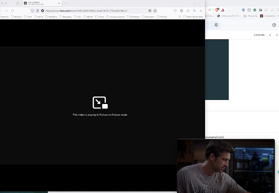The image size is (279, 193).
Task: Open a new tab with plus button
Action: pyautogui.click(x=66, y=3)
